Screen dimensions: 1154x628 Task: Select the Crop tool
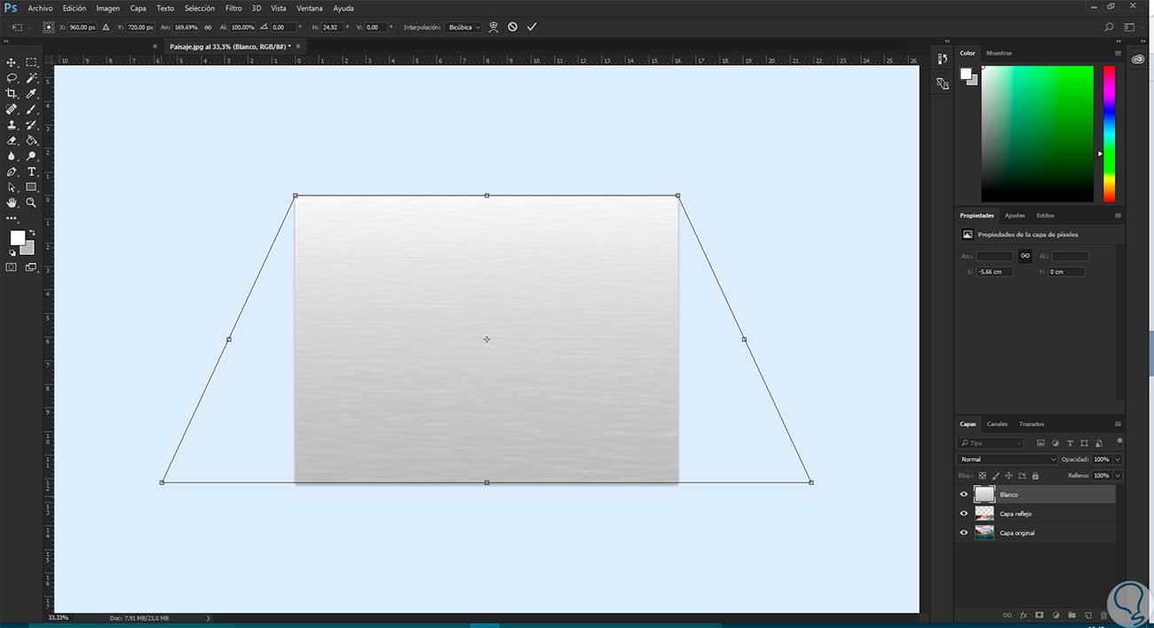tap(12, 93)
